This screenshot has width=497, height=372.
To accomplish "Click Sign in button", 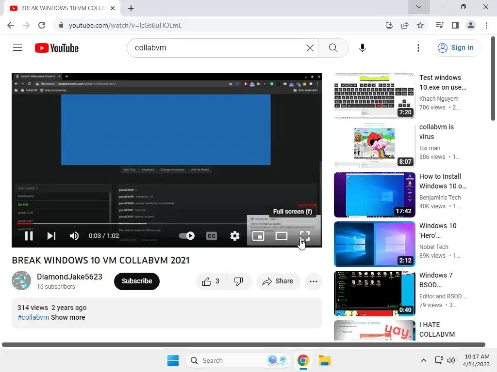I will click(x=456, y=48).
